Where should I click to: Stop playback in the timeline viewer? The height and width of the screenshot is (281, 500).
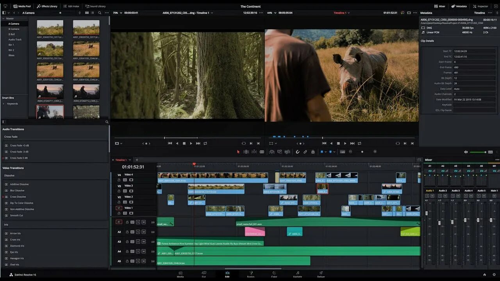tap(338, 143)
